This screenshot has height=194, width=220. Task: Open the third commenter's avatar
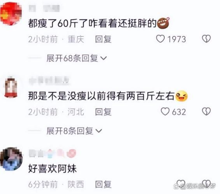pyautogui.click(x=11, y=159)
